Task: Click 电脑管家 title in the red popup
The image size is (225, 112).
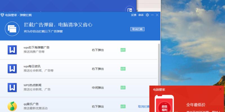Action: (x=159, y=90)
